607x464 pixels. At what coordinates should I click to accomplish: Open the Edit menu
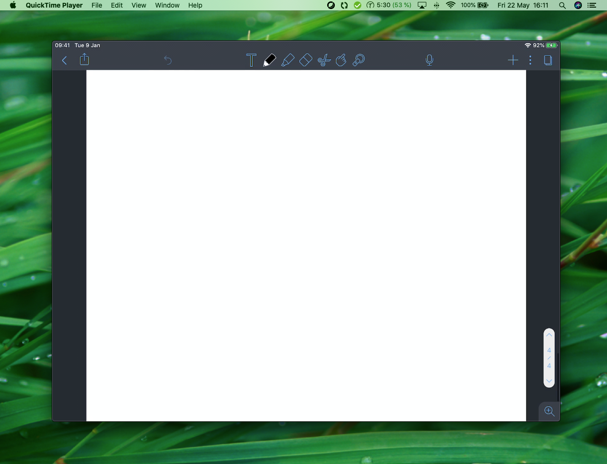tap(117, 5)
